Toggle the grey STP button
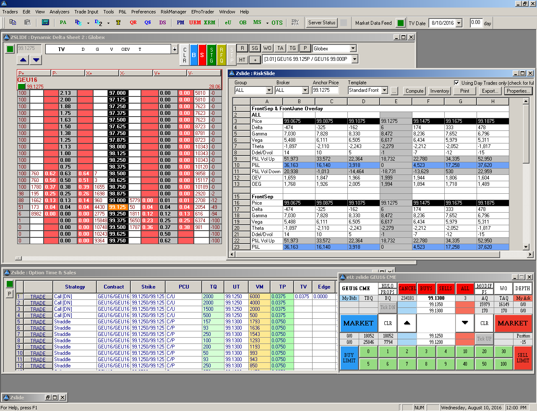 pyautogui.click(x=232, y=55)
